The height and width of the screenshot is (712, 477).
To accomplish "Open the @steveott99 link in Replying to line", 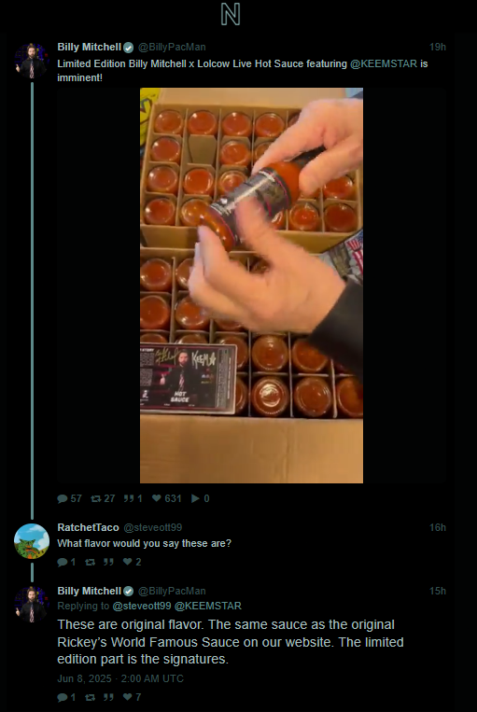I will coord(142,606).
